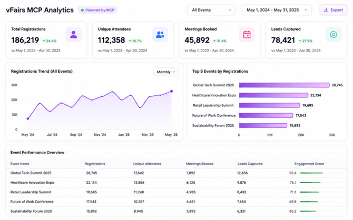Open Global Tech Summit 2025 table row
This screenshot has width=353, height=220.
[x=177, y=173]
